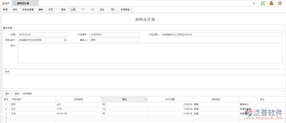Viewport: 286px width, 123px height.
Task: Click the green fullscreen arrows icon
Action: pyautogui.click(x=263, y=3)
